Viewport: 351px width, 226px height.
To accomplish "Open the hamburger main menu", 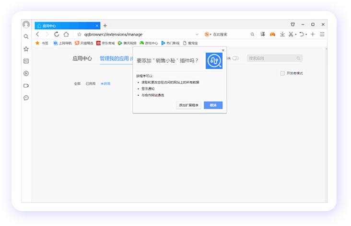I will [x=322, y=34].
